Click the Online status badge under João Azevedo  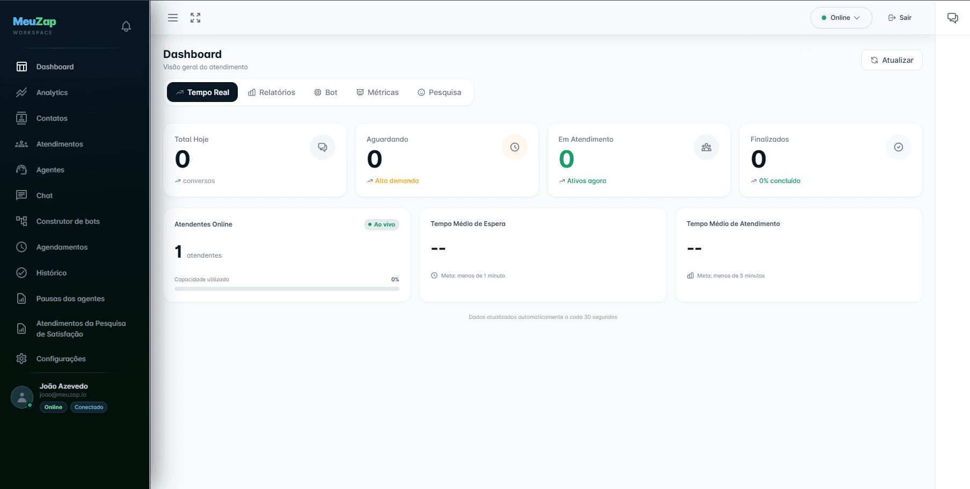[53, 407]
